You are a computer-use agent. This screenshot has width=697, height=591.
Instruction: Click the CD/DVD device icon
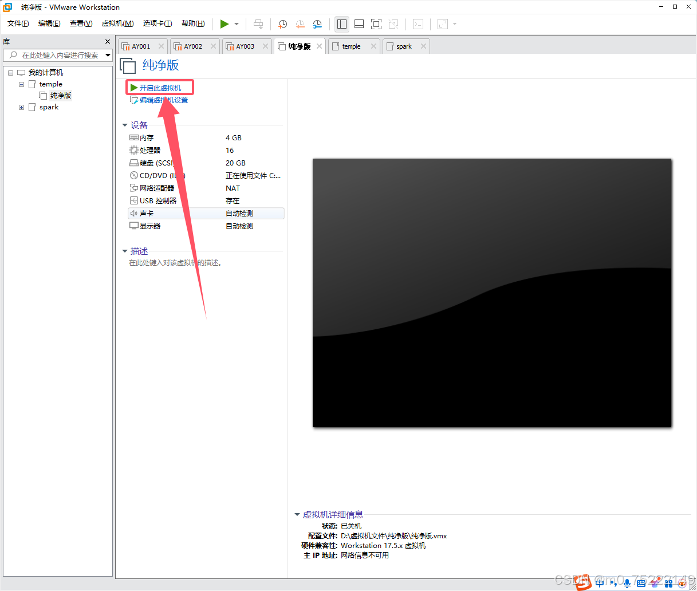coord(134,175)
